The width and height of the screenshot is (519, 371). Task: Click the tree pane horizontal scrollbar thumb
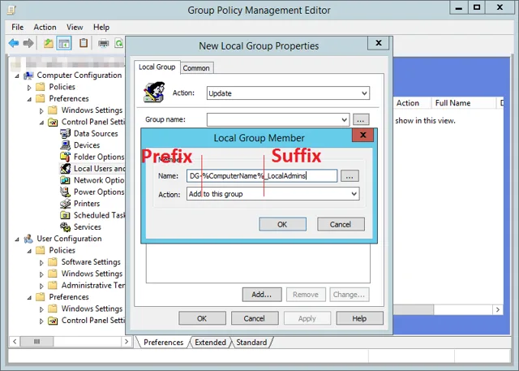tap(36, 342)
